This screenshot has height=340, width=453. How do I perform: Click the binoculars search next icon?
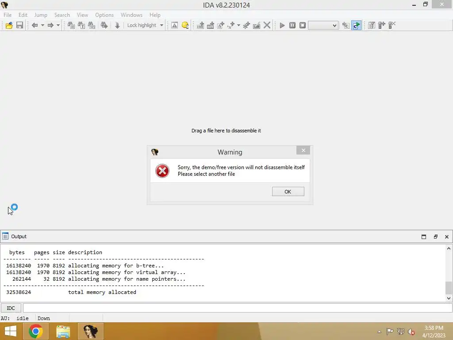[104, 25]
